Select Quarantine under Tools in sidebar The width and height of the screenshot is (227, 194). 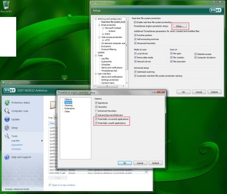(x=17, y=145)
